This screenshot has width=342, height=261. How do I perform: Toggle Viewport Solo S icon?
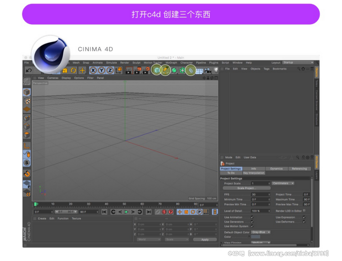click(x=27, y=163)
